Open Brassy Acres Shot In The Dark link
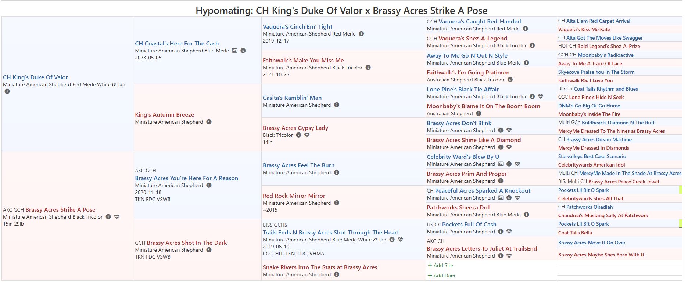 click(x=187, y=243)
